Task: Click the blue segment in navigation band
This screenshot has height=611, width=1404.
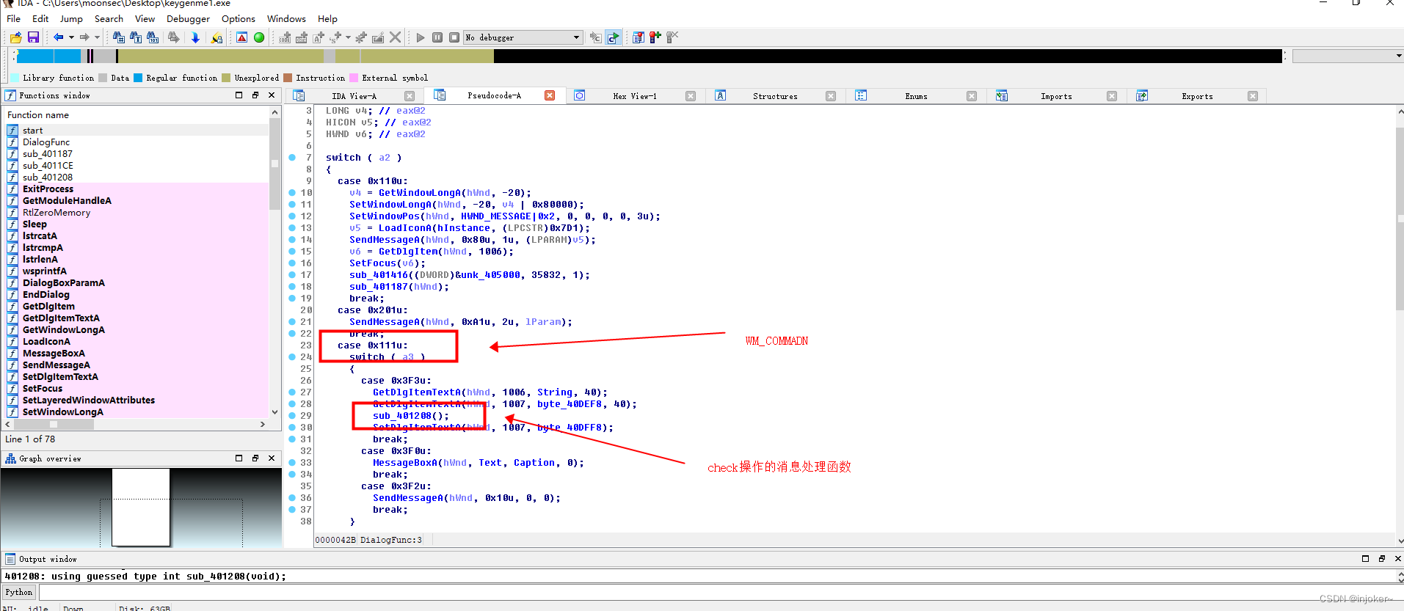Action: 48,56
